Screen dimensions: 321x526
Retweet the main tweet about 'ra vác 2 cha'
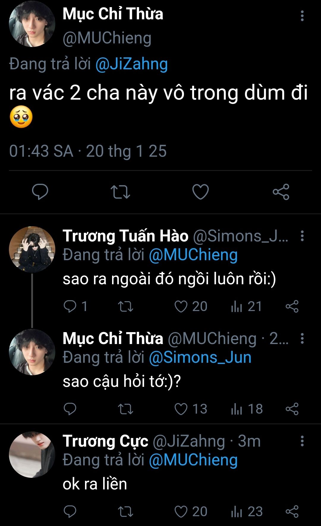click(x=120, y=192)
